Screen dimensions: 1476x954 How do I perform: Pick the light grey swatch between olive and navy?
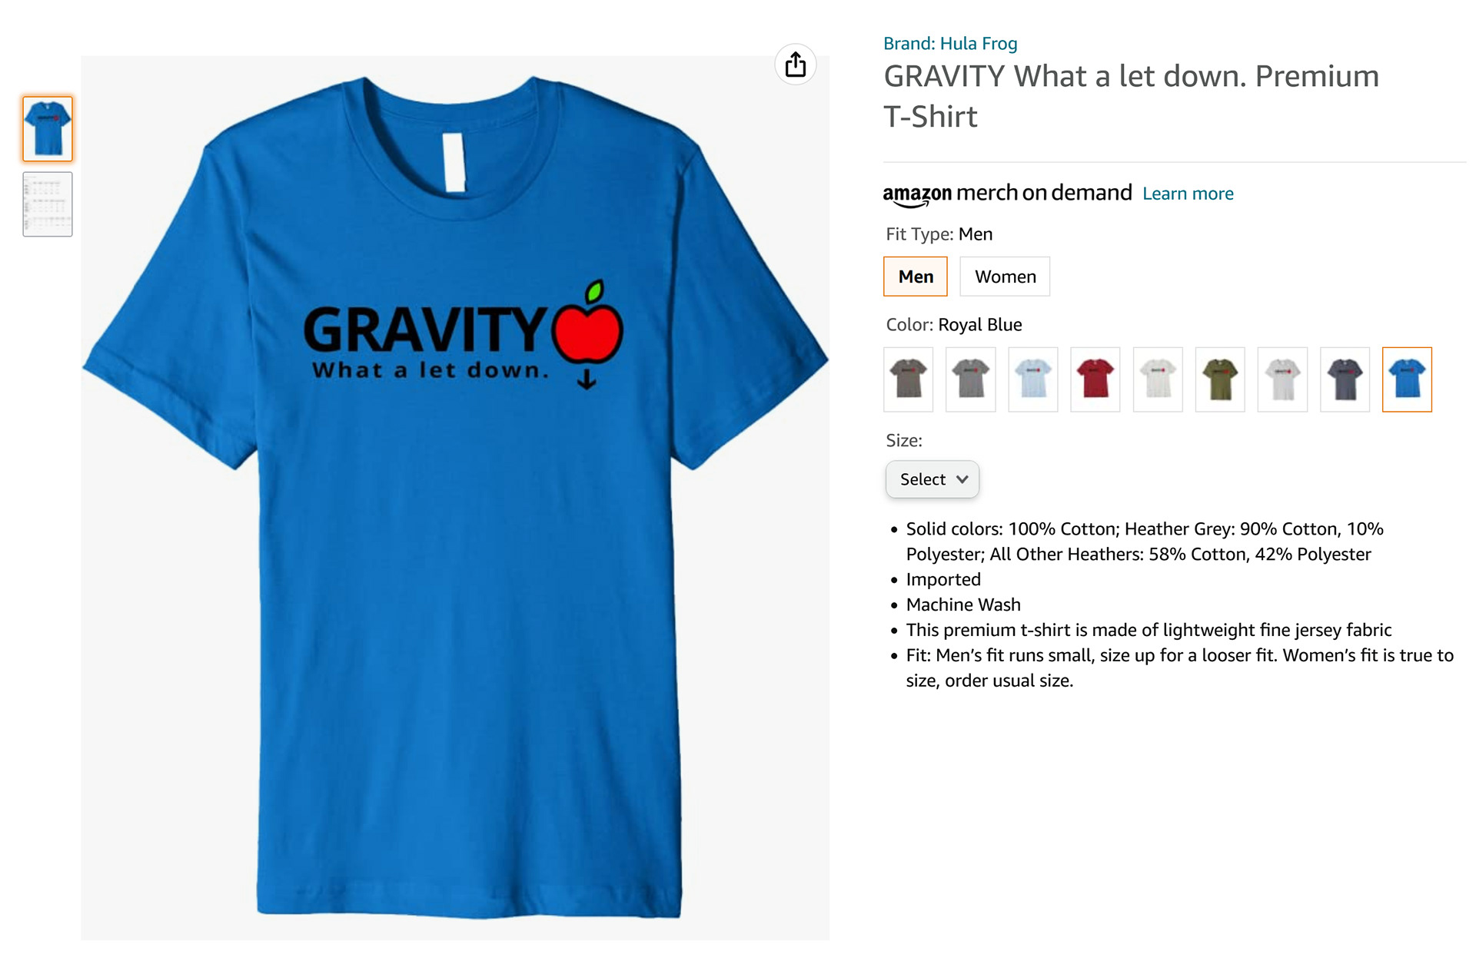point(1282,379)
